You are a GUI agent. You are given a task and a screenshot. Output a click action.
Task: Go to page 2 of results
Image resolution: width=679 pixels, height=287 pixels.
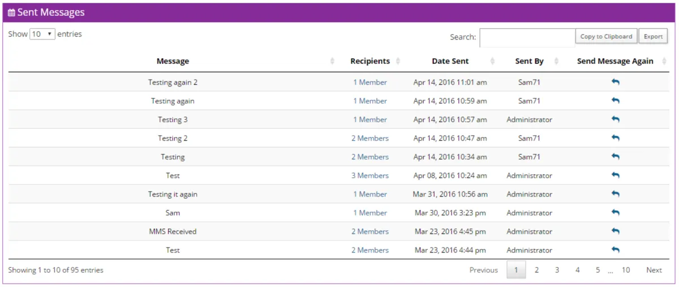[x=536, y=270]
